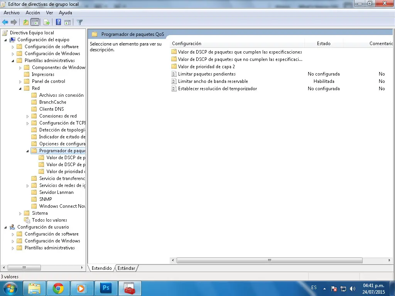Select the 'SNMP' tree item
Image resolution: width=395 pixels, height=296 pixels.
pos(46,199)
